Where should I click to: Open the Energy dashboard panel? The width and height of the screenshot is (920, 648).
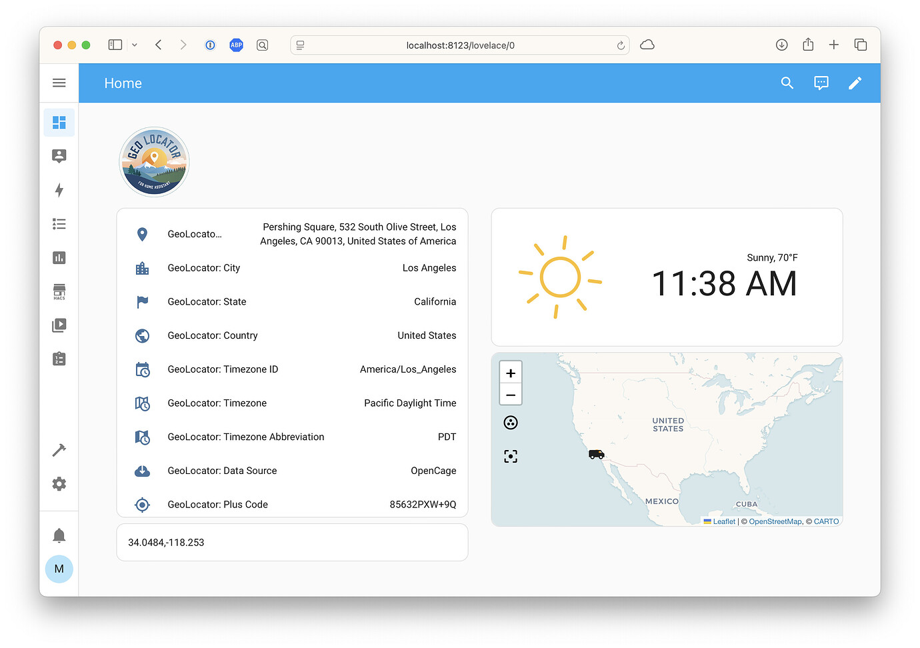click(x=59, y=190)
